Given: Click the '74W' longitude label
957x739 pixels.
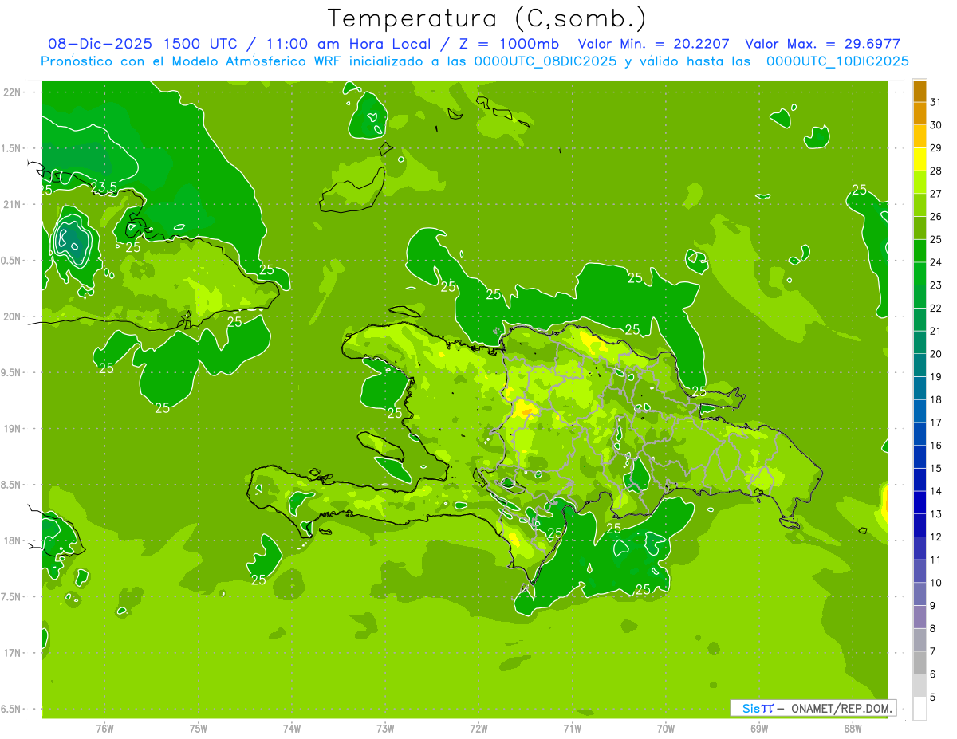Looking at the screenshot, I should pos(291,728).
